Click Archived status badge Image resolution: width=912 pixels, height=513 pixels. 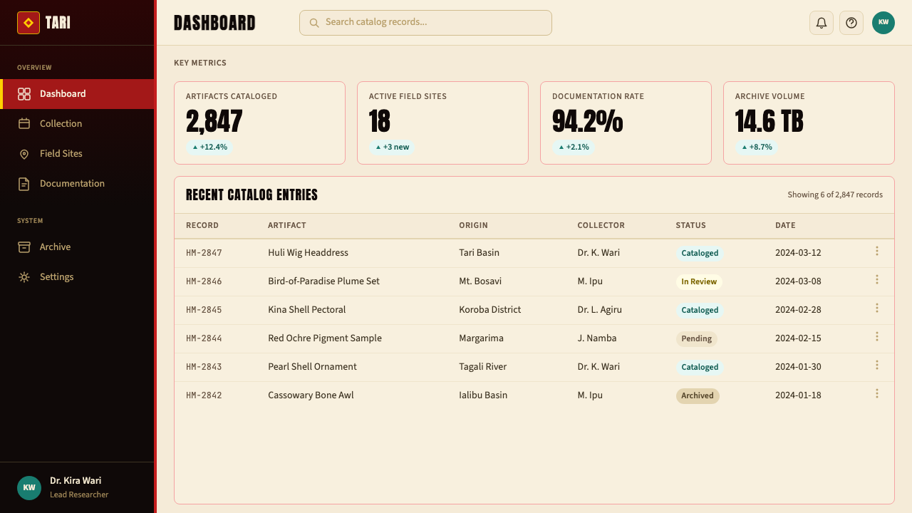[x=698, y=395]
